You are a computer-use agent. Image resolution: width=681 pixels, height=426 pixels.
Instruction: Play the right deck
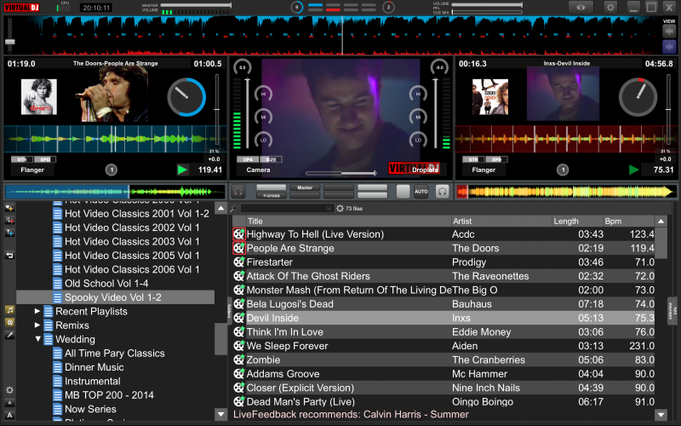[633, 170]
